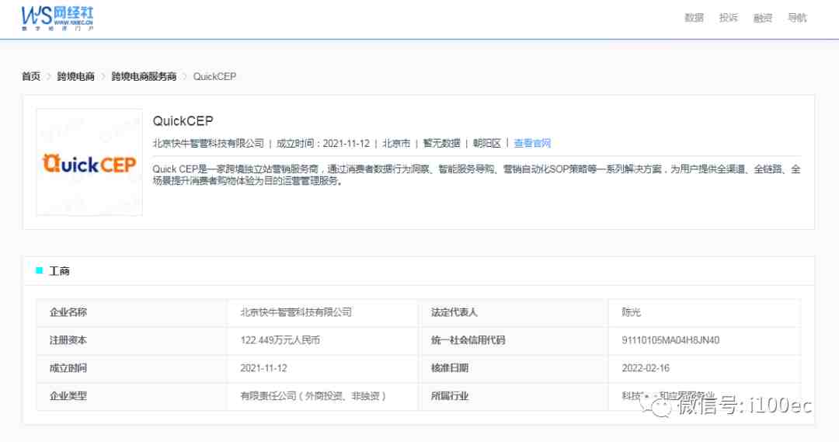Open the 导航 menu item
The height and width of the screenshot is (442, 839).
coord(797,18)
